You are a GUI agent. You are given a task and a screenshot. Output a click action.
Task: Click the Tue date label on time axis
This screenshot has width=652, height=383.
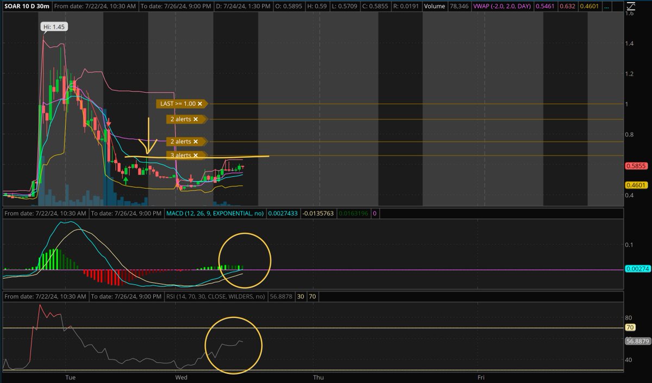70,376
